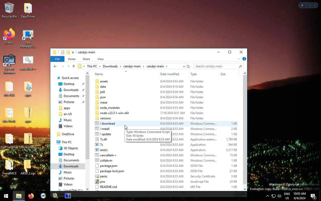Sort files by Date modified column
The height and width of the screenshot is (201, 321).
coord(174,74)
